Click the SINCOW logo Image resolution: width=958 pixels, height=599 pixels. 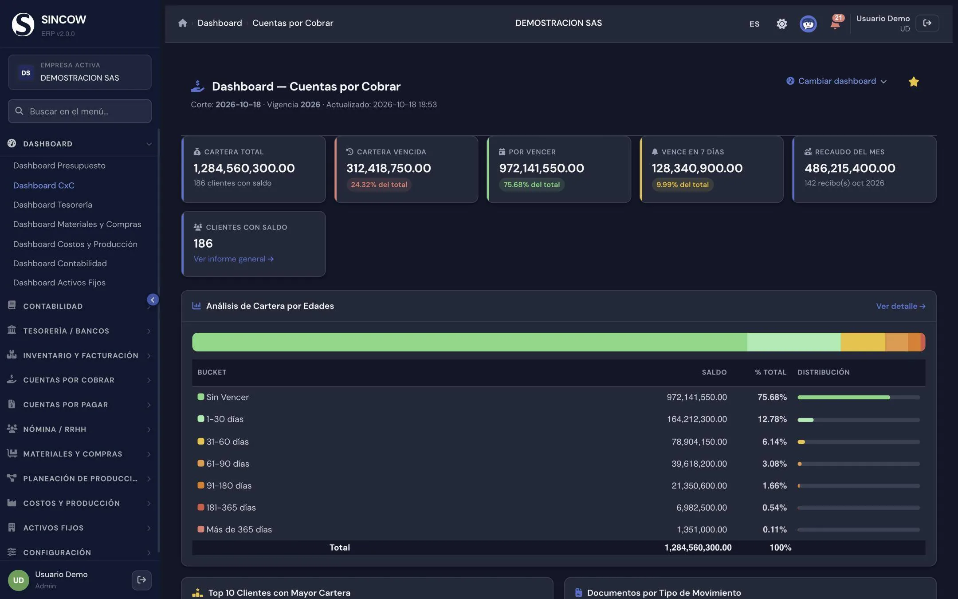[23, 24]
